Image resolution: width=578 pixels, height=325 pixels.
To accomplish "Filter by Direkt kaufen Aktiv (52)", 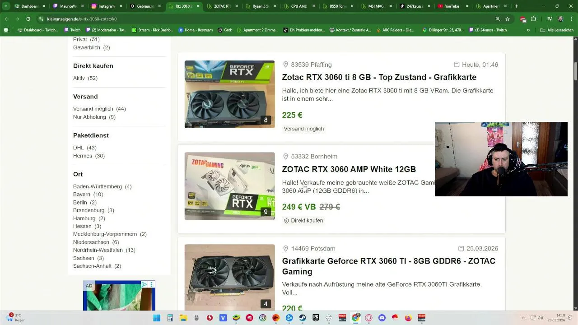I will pyautogui.click(x=85, y=78).
